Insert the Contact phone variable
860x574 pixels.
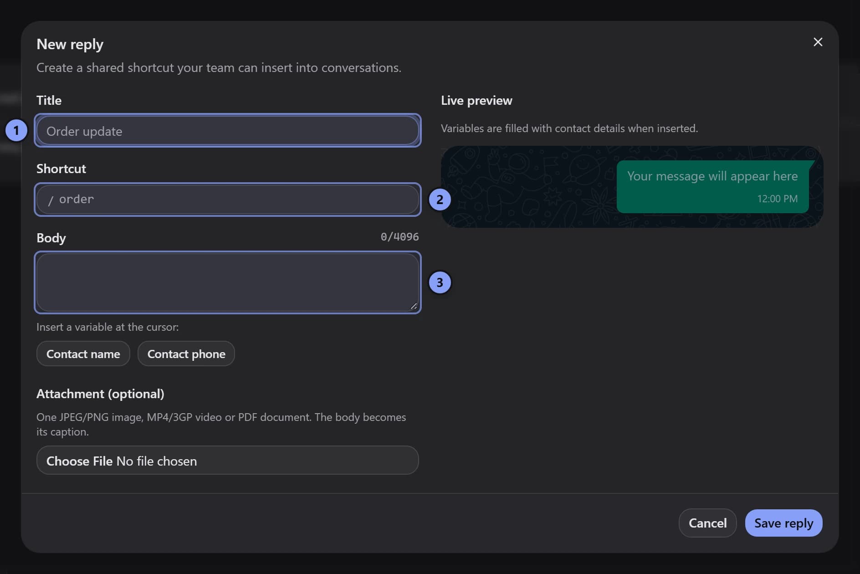click(186, 354)
